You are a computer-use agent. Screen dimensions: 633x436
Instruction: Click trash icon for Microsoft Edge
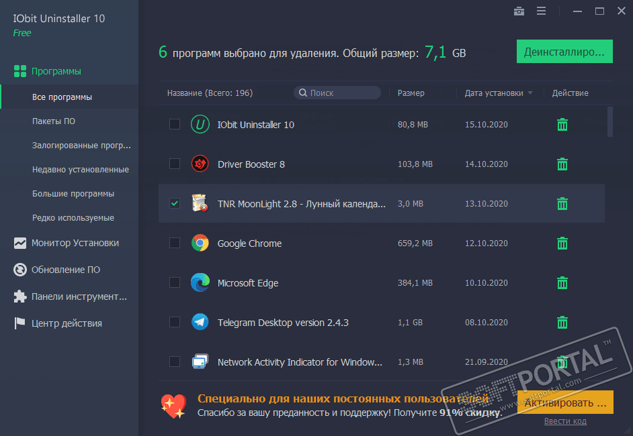pos(562,282)
